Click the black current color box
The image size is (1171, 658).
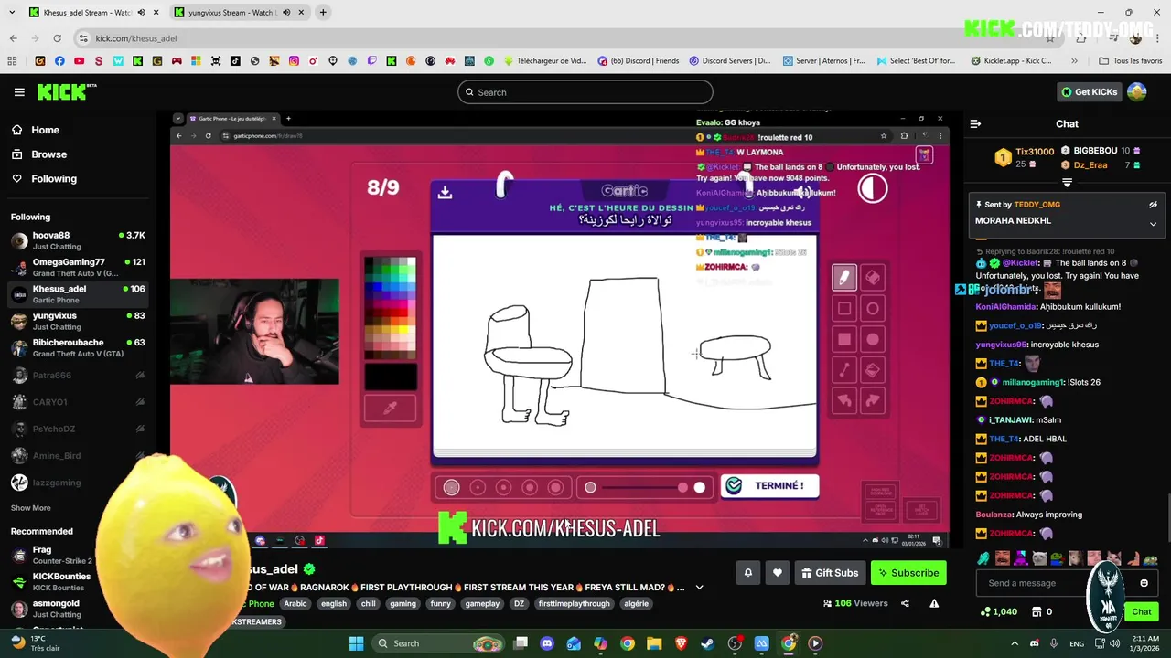coord(391,376)
